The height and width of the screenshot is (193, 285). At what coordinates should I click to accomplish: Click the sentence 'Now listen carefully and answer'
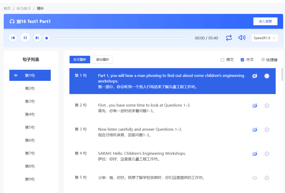coord(140,129)
